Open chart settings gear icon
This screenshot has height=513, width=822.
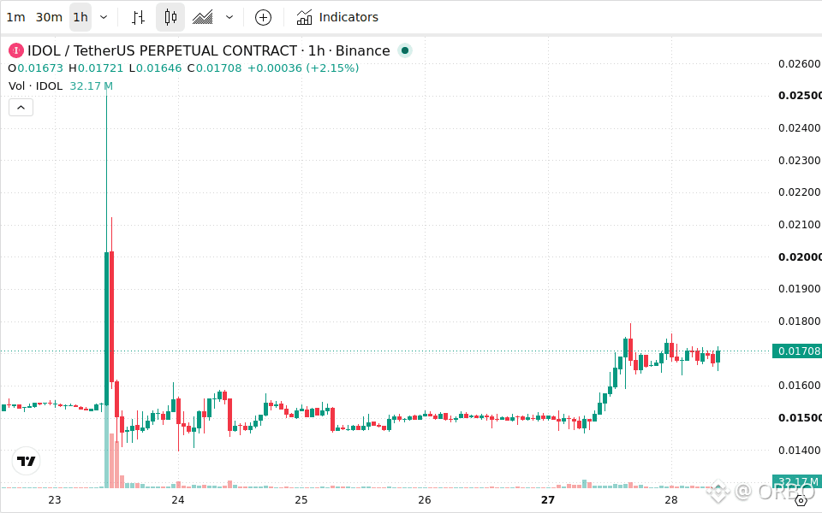[801, 501]
